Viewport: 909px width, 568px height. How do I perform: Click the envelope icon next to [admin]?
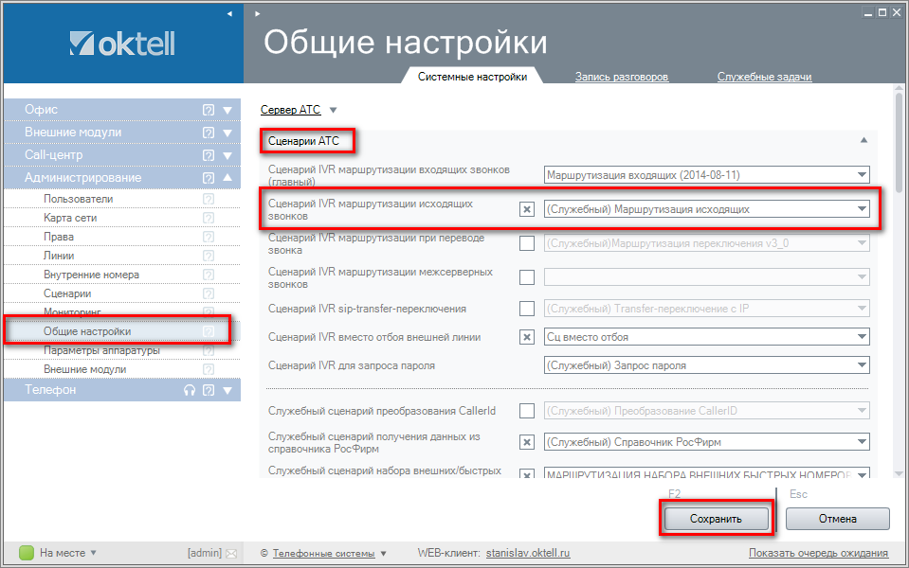[231, 553]
